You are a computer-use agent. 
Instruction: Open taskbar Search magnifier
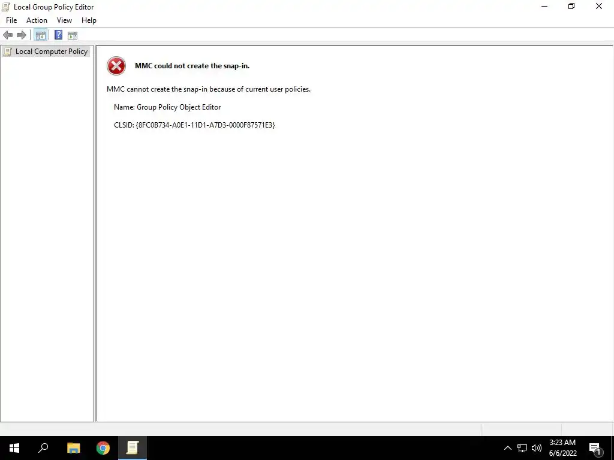(43, 448)
